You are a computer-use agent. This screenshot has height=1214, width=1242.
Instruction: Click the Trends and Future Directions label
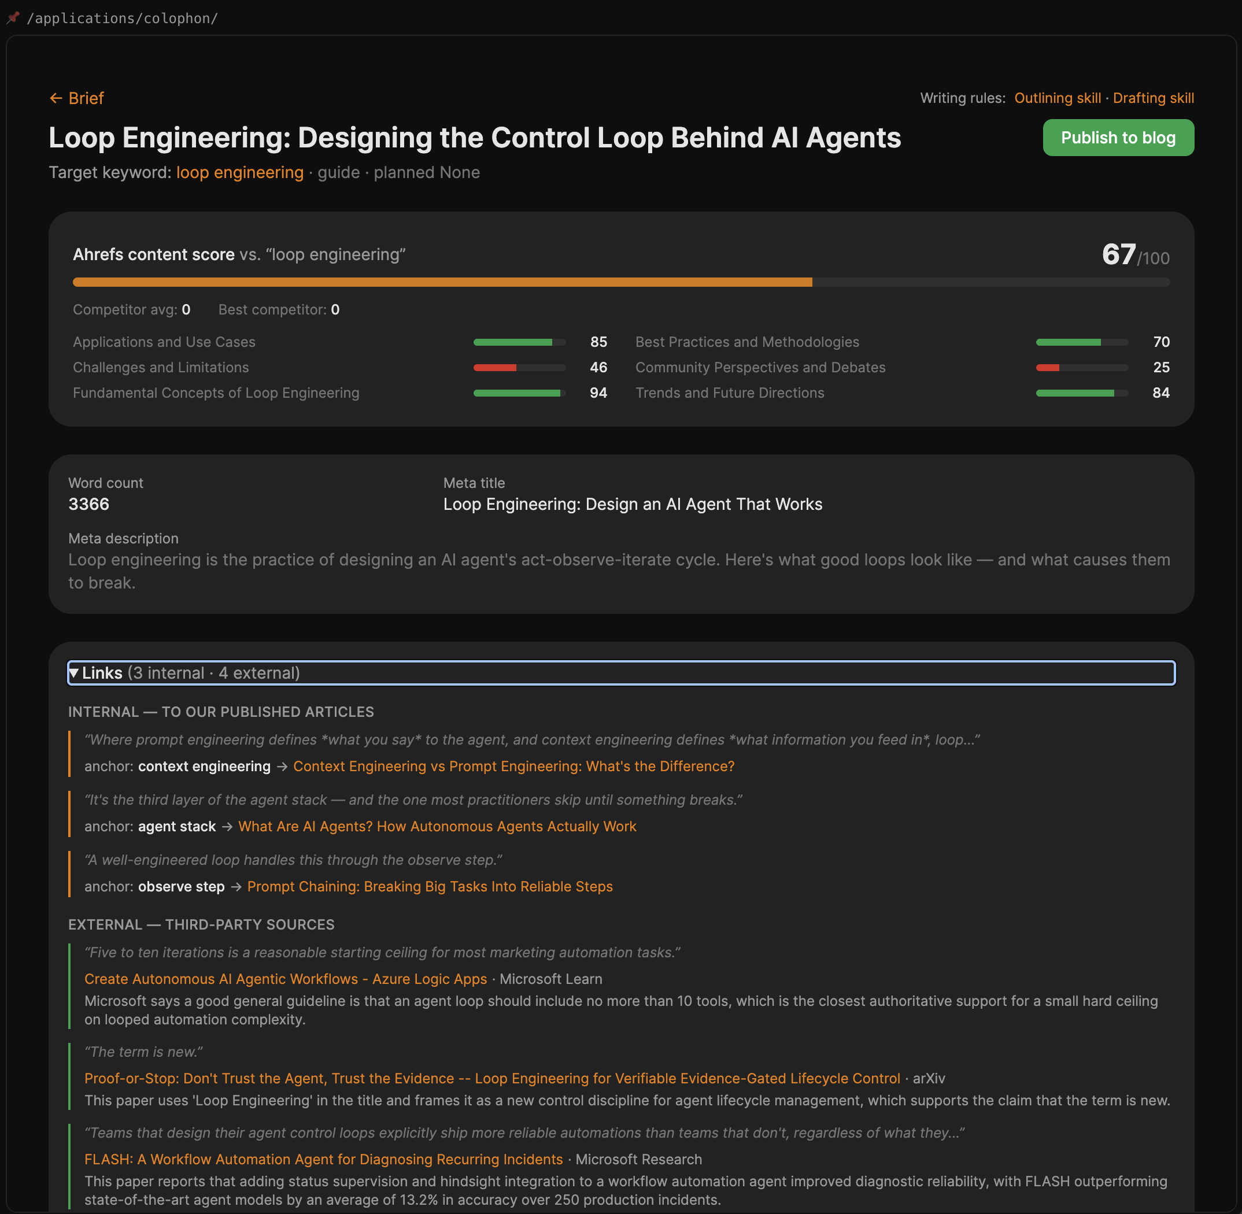click(x=730, y=394)
